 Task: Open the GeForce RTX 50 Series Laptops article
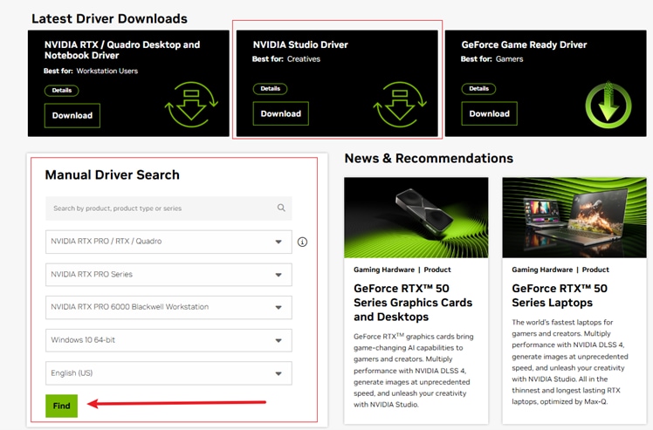tap(560, 296)
